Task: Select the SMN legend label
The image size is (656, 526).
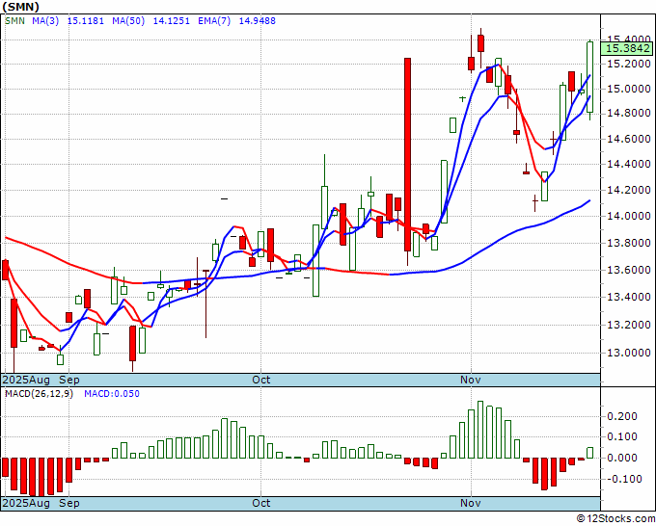Action: point(15,20)
